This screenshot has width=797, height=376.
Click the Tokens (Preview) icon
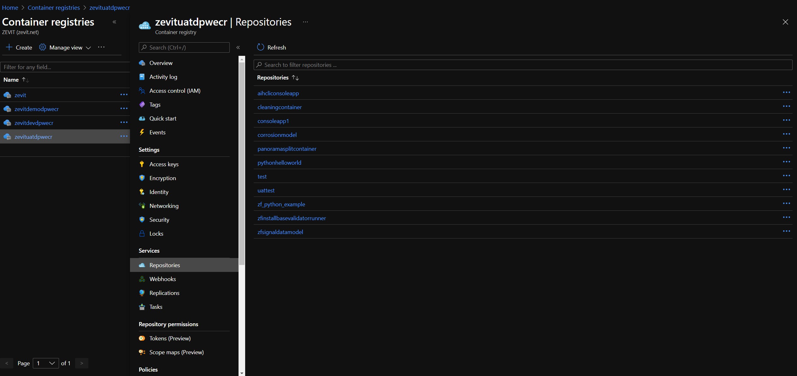(142, 338)
